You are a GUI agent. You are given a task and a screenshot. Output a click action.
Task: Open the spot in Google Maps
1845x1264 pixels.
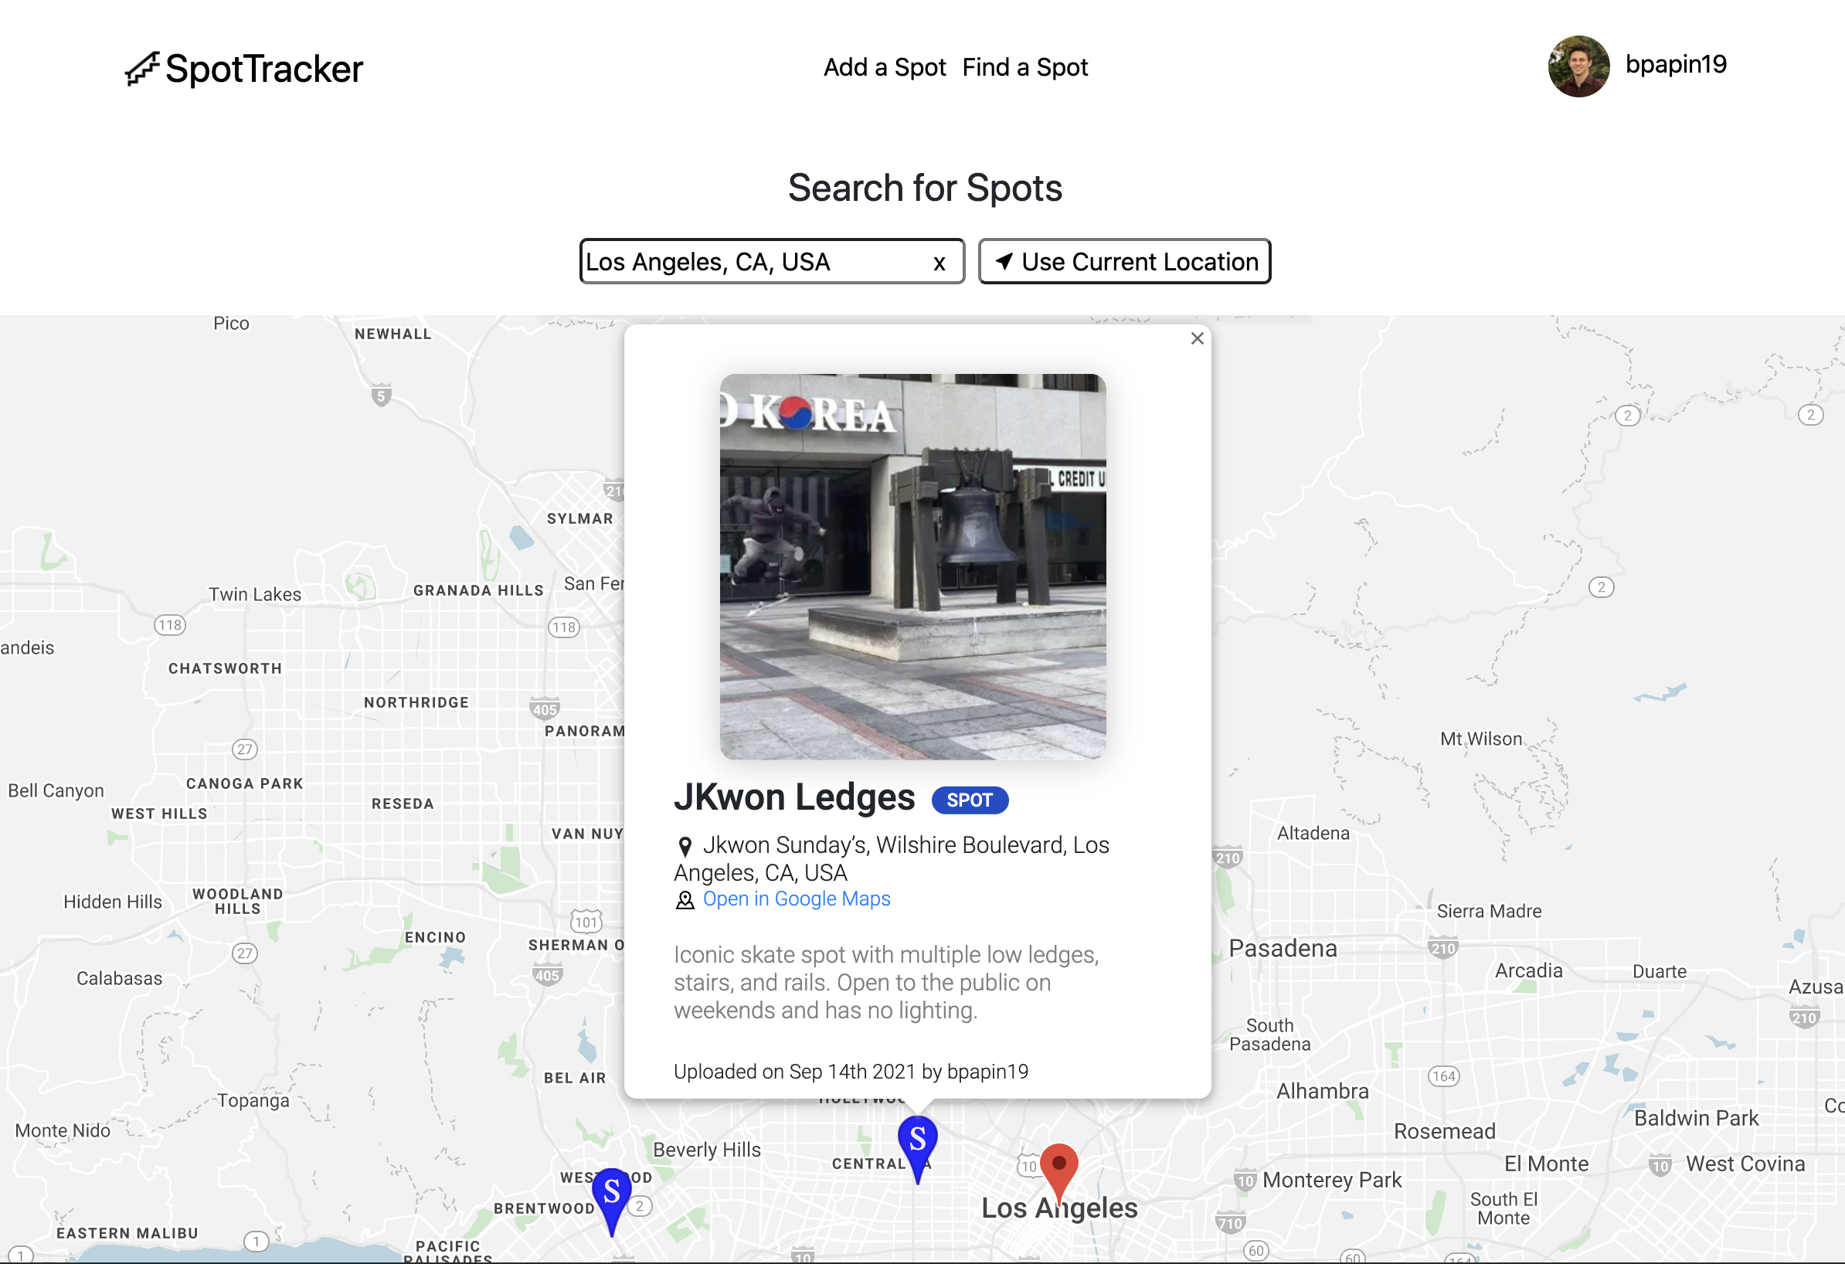pos(797,899)
